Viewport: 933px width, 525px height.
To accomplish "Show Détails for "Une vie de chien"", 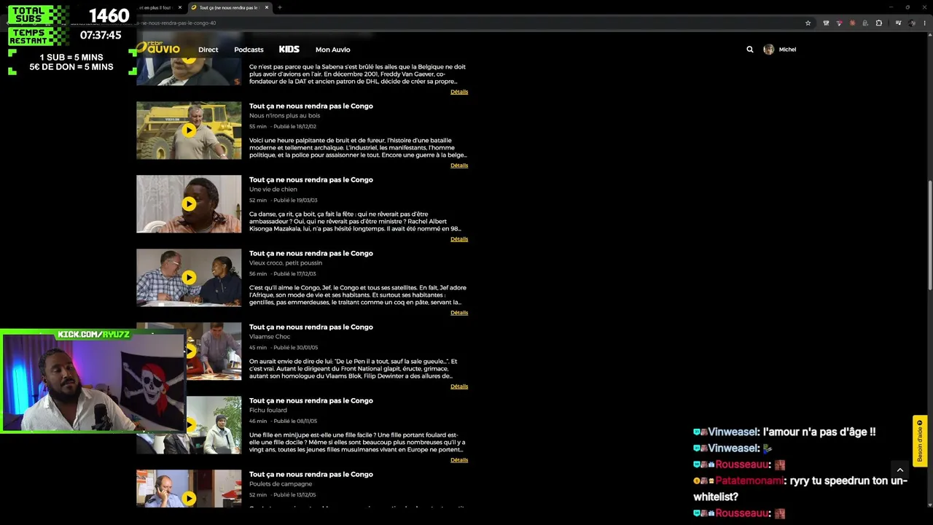I will click(x=459, y=239).
